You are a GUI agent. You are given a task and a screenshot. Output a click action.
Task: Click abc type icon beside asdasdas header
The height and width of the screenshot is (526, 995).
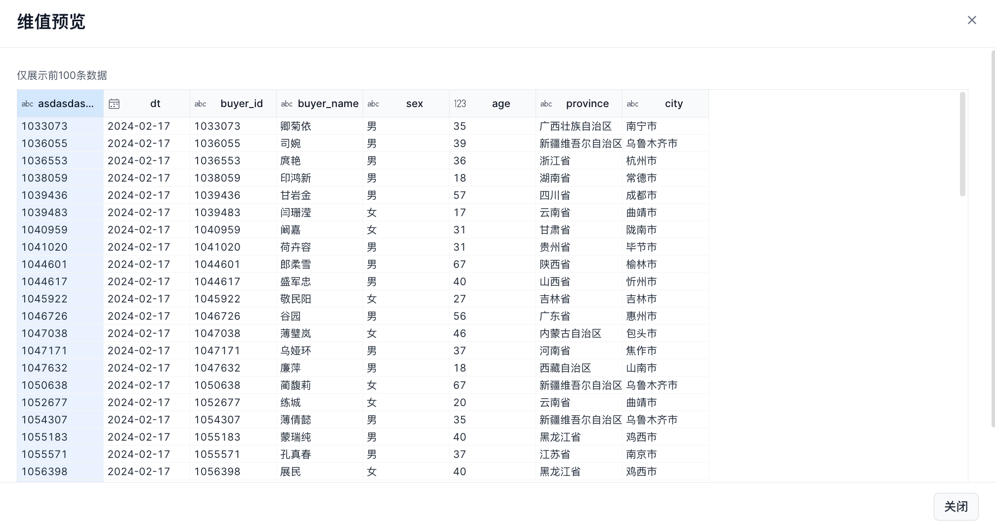pyautogui.click(x=27, y=104)
